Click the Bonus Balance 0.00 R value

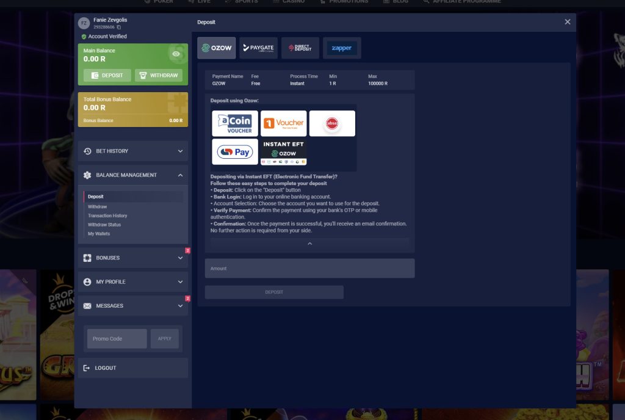coord(176,120)
